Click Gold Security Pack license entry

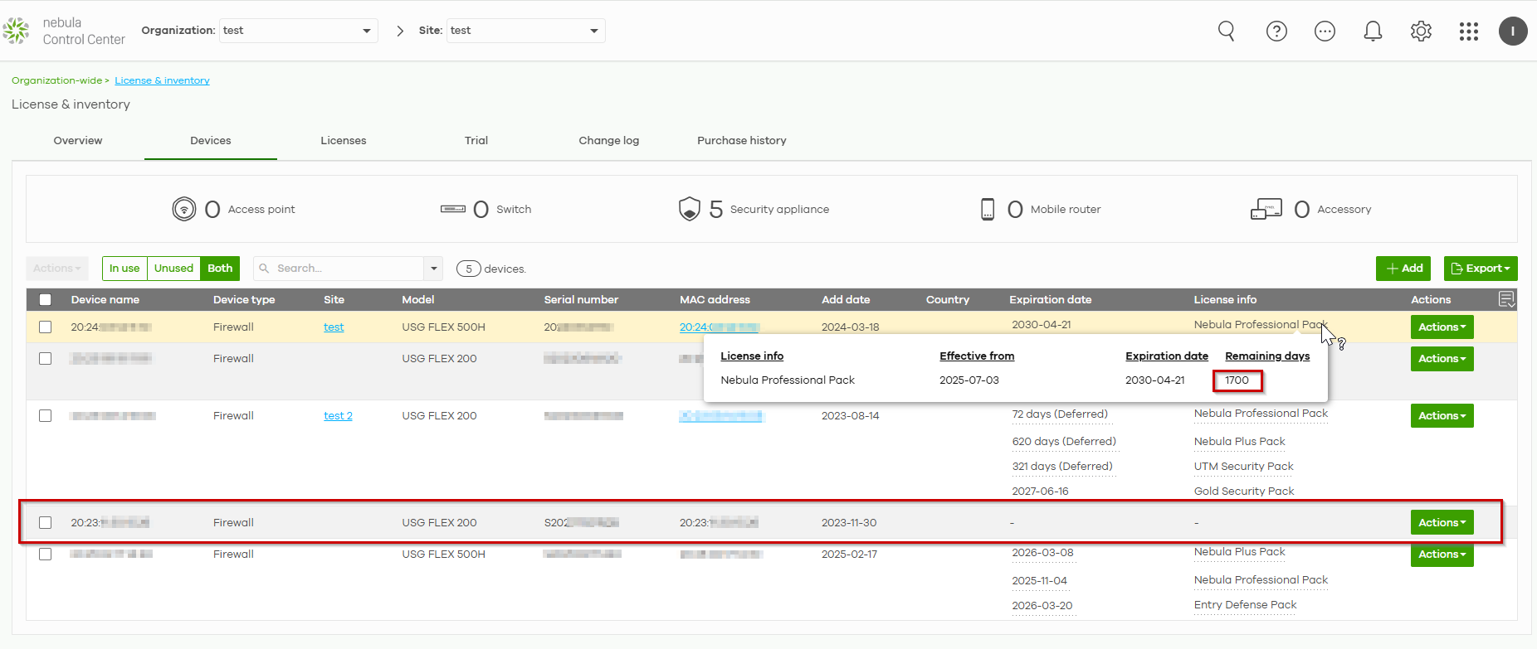tap(1244, 492)
